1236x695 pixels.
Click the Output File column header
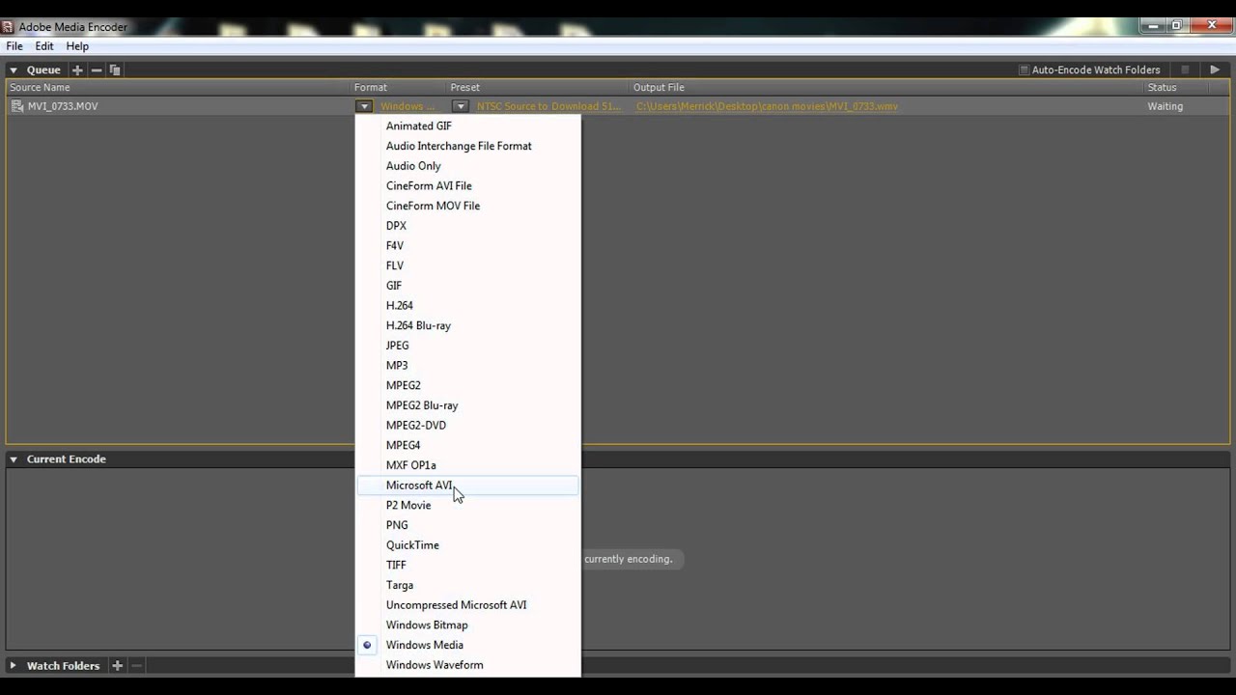point(659,87)
